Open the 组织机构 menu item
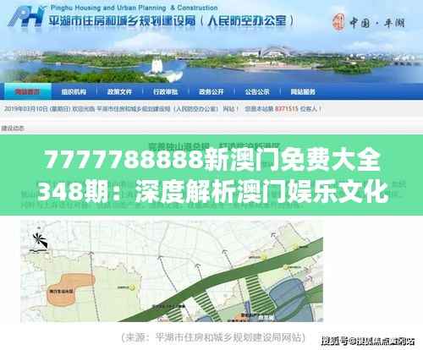The width and height of the screenshot is (423, 350). (74, 91)
